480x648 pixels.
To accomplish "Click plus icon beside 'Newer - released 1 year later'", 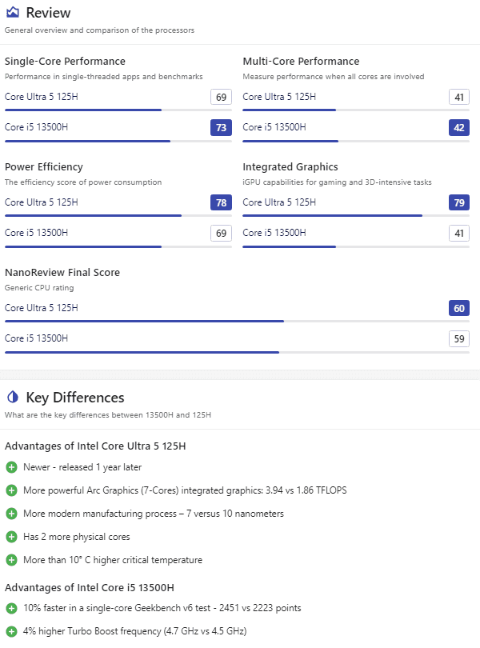I will [11, 467].
